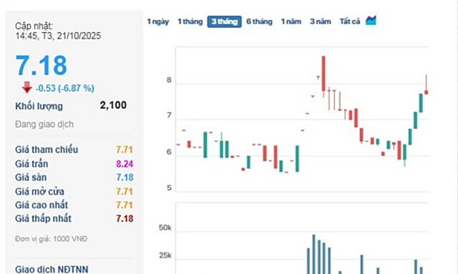Click the red down arrow price indicator
458x274 pixels.
pos(27,87)
